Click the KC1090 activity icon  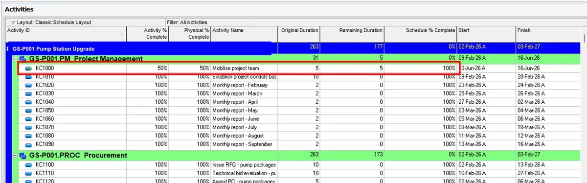pyautogui.click(x=29, y=144)
